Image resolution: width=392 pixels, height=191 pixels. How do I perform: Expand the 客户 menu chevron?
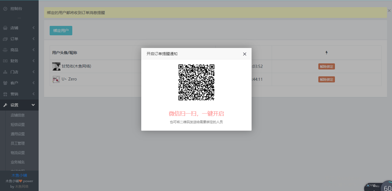33,83
